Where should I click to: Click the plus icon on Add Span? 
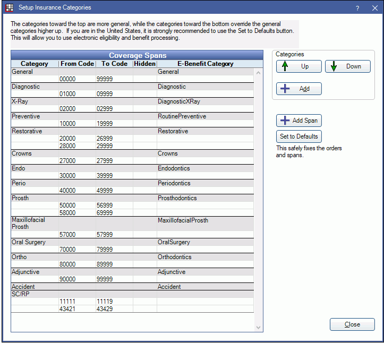pos(285,120)
